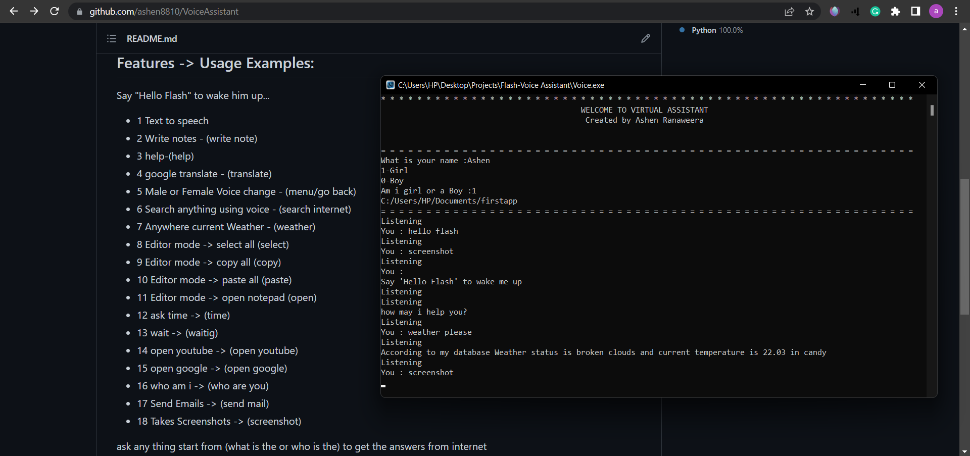This screenshot has height=456, width=970.
Task: Click 'What is your name :Ashen' line
Action: click(435, 161)
